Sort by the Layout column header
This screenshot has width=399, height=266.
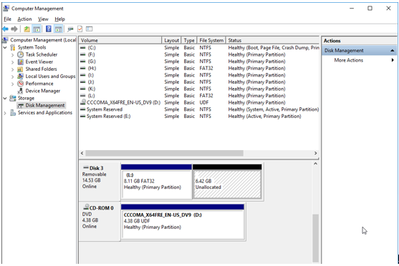[171, 40]
